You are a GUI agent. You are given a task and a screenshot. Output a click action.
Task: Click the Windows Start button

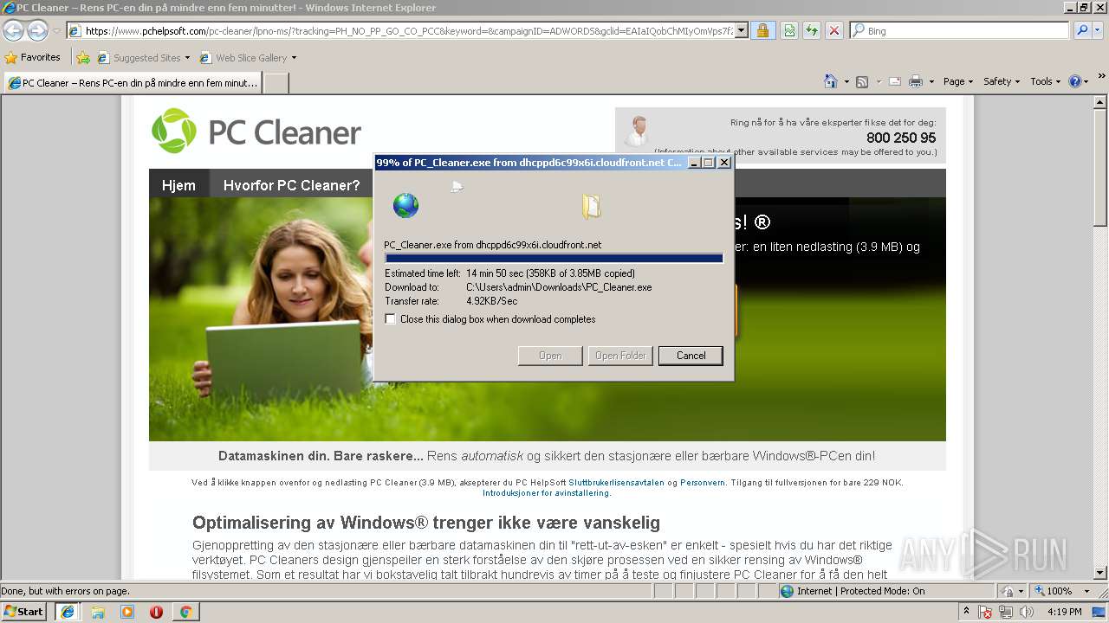coord(24,612)
